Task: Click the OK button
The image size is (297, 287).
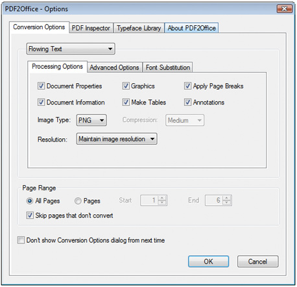Action: pos(208,262)
